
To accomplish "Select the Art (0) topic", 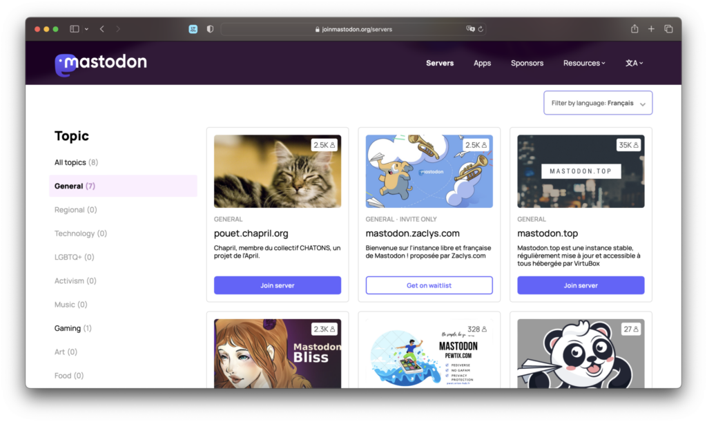I will click(66, 352).
